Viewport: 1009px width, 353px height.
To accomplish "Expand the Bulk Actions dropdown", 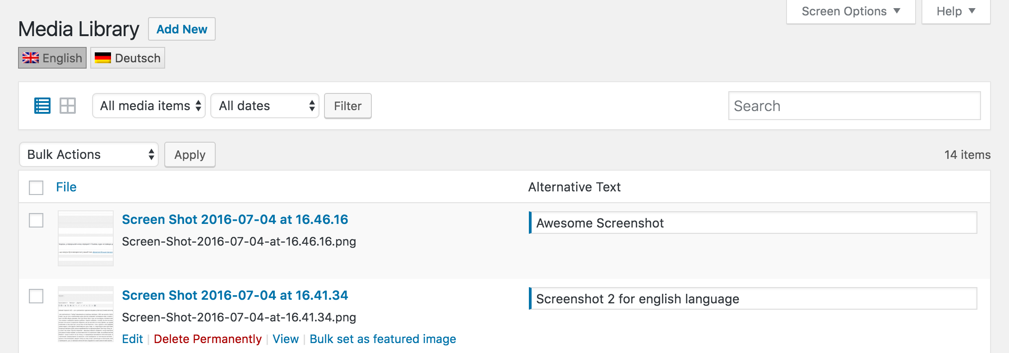I will (x=89, y=154).
